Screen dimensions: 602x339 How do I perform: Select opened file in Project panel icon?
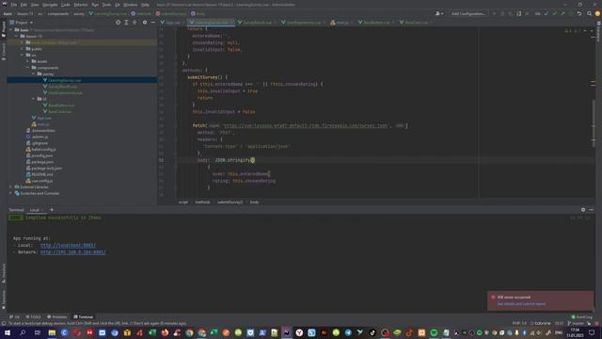pyautogui.click(x=118, y=23)
